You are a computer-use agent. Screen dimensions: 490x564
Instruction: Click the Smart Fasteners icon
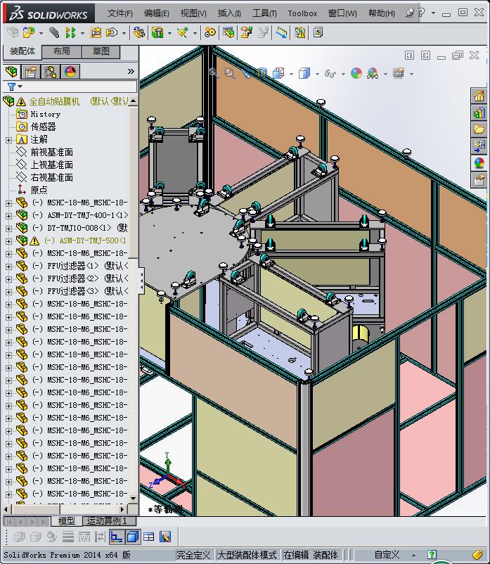[96, 33]
